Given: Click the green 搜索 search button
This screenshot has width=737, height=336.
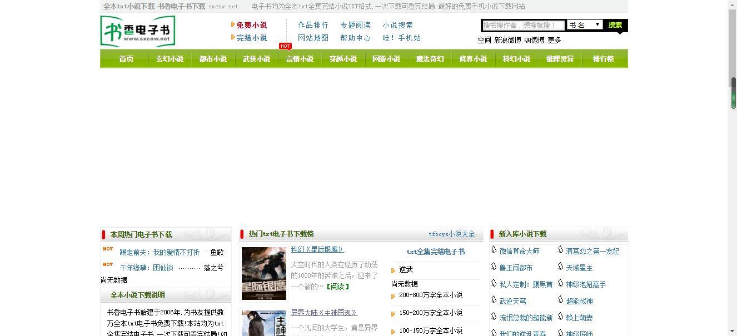Looking at the screenshot, I should pos(615,25).
